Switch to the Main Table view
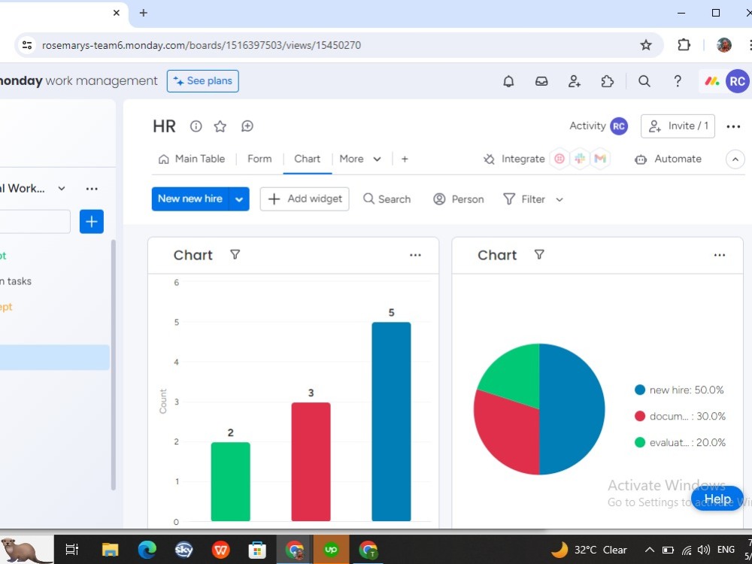Viewport: 752px width, 564px height. [191, 159]
